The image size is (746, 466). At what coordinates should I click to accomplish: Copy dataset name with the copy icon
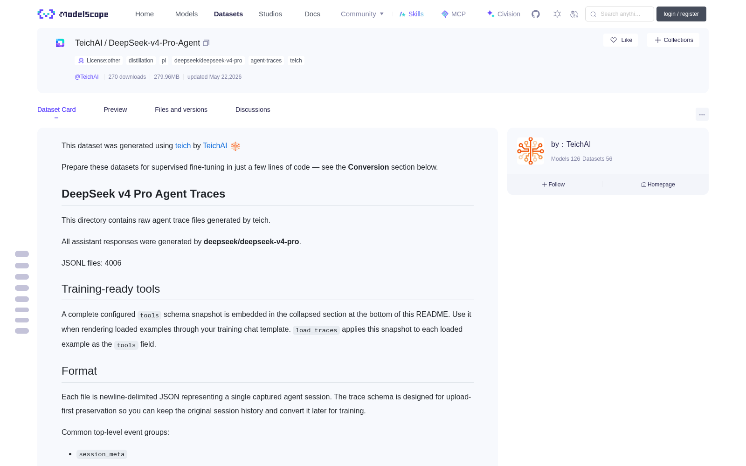coord(206,43)
